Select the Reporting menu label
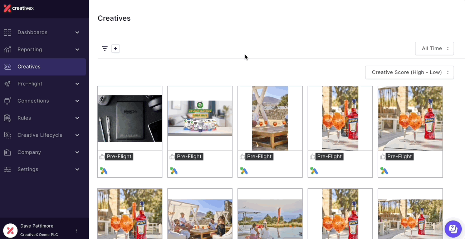Viewport: 465px width, 239px height. (30, 50)
